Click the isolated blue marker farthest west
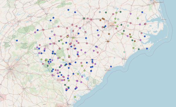Screen dimensions: 176x107 coord(17,40)
